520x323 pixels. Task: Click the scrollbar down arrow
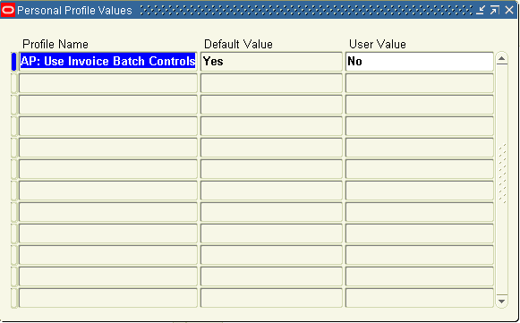point(502,302)
